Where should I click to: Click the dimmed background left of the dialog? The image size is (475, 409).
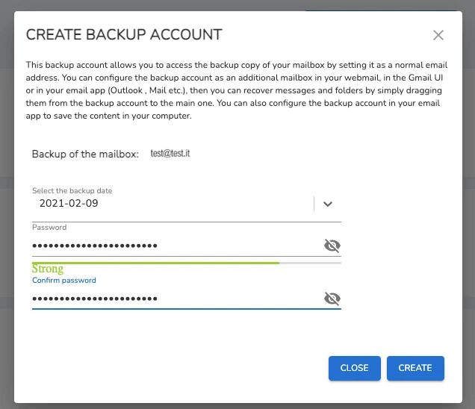click(7, 224)
